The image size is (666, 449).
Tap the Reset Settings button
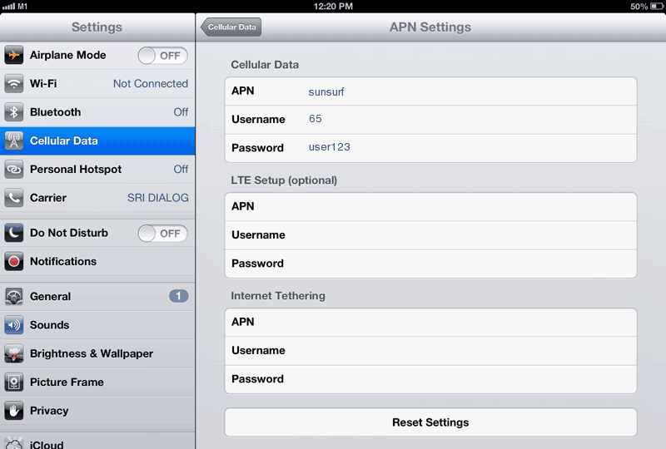pos(430,422)
